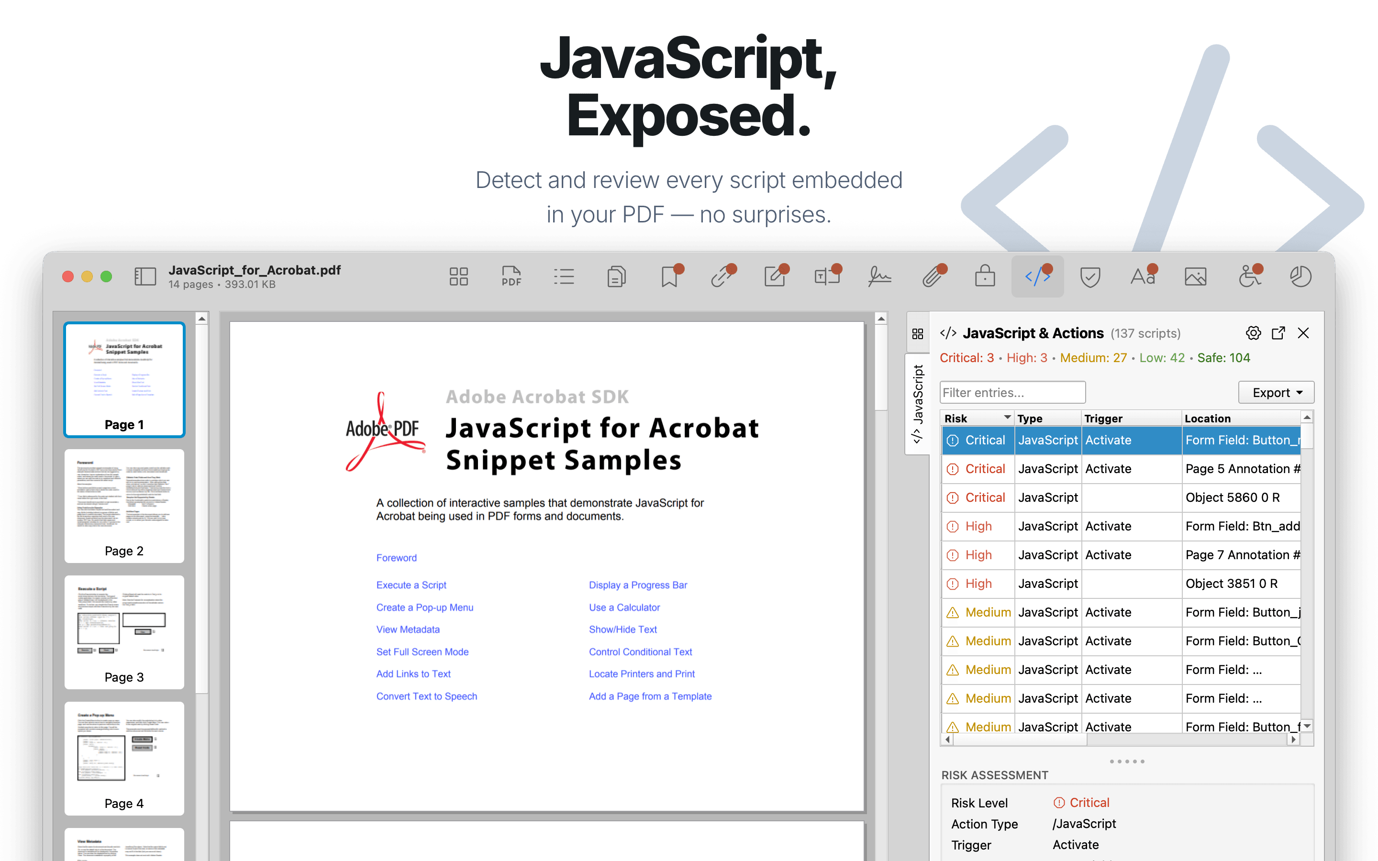The image size is (1378, 861).
Task: Sort by the Location column header
Action: pos(1241,418)
